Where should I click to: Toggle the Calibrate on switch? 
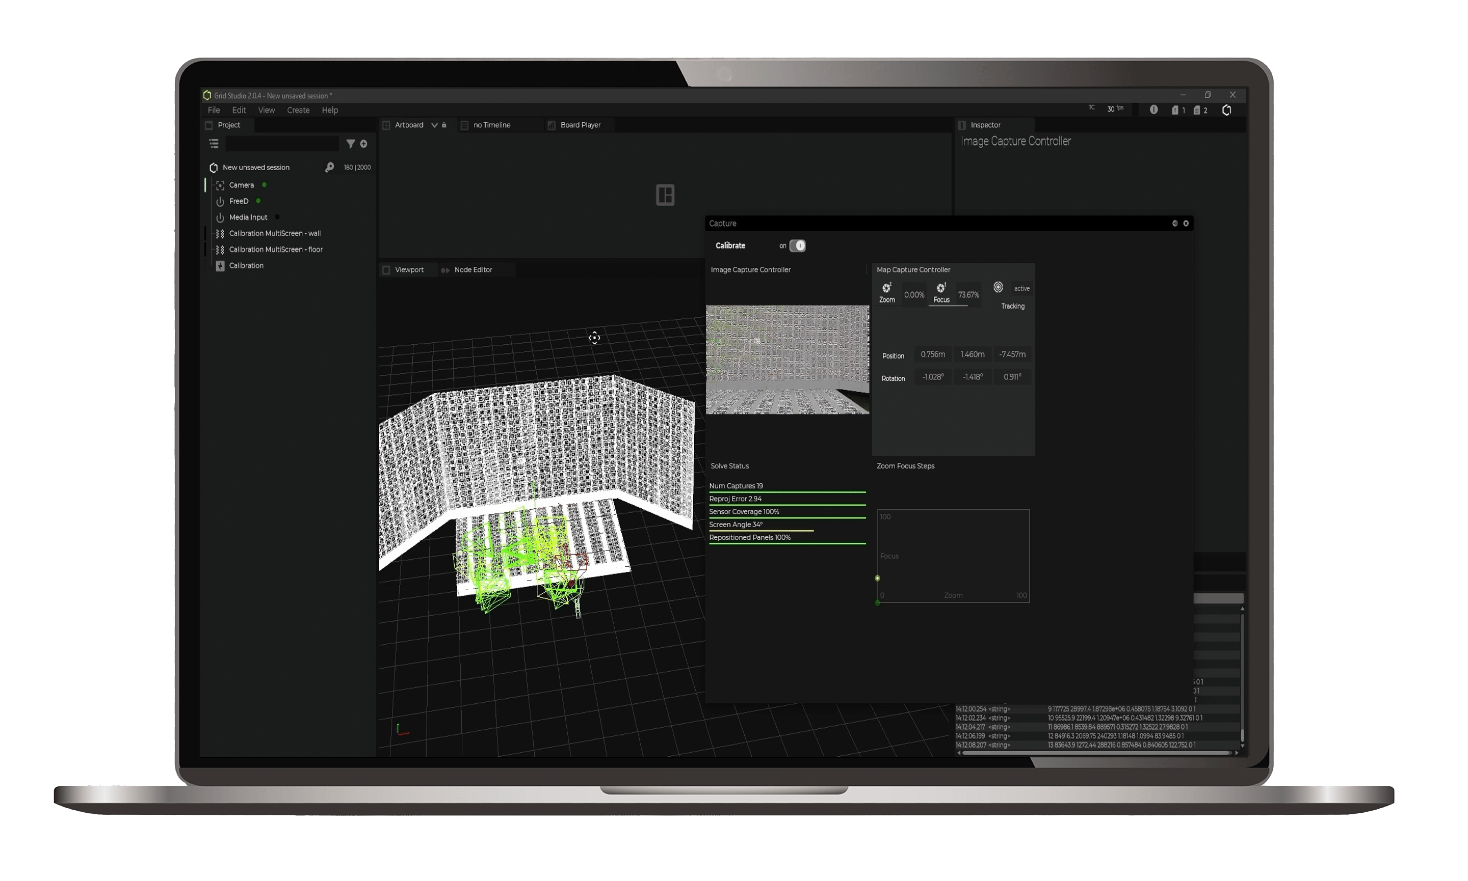(x=797, y=246)
